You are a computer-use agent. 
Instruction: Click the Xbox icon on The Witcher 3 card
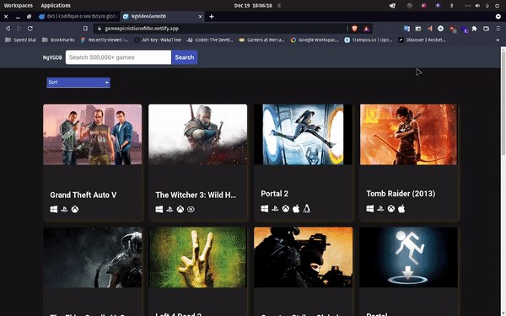coord(180,209)
